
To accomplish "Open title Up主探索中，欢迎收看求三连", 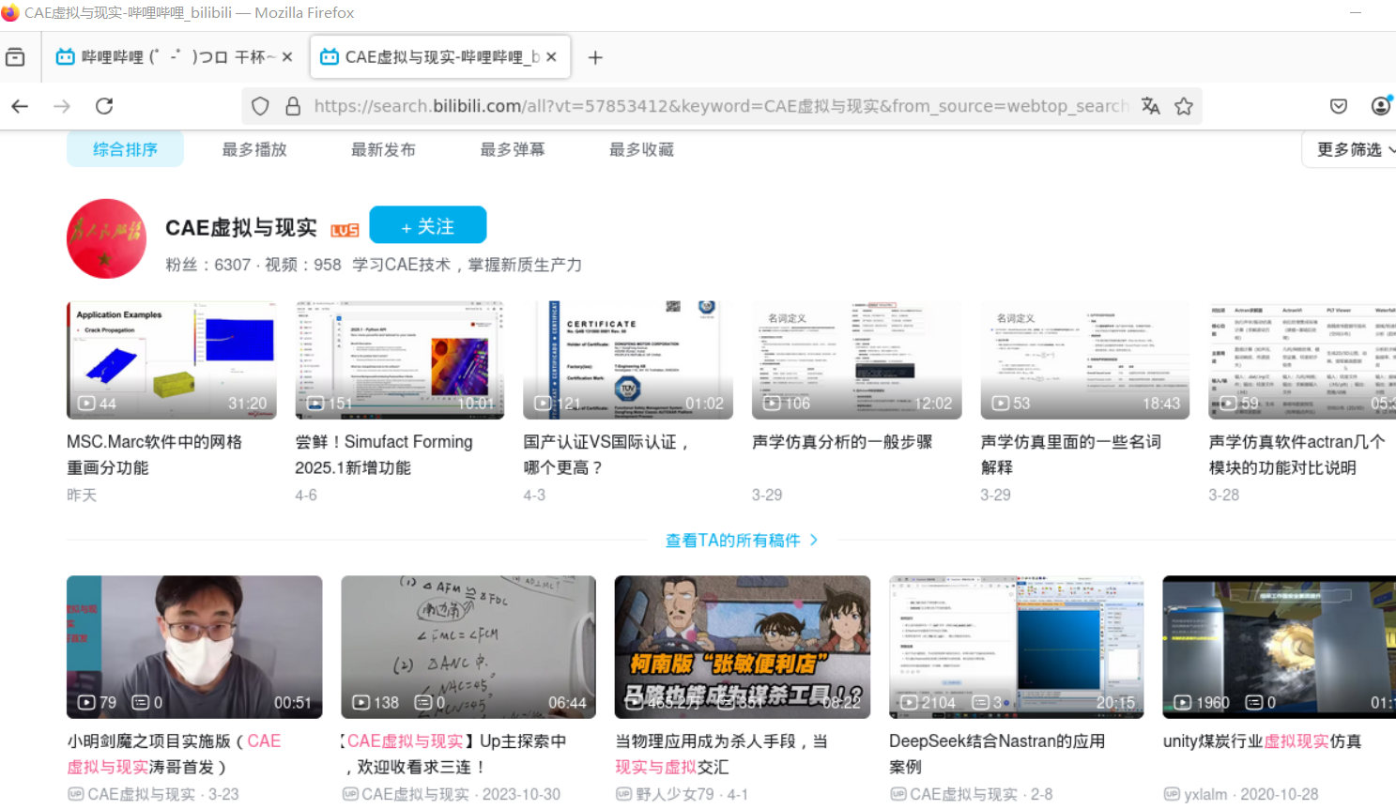I will pyautogui.click(x=453, y=754).
